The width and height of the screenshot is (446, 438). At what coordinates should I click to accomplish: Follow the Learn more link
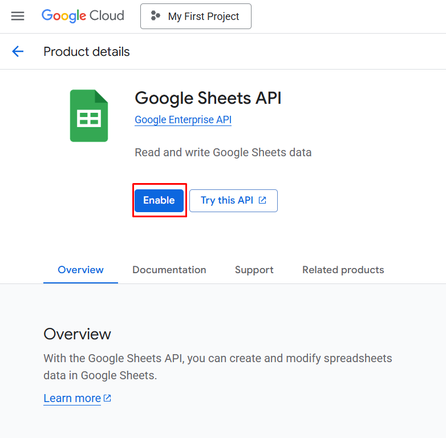pos(72,398)
